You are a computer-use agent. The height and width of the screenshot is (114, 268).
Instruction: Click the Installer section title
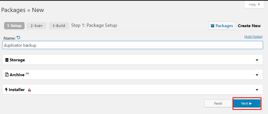tap(17, 90)
